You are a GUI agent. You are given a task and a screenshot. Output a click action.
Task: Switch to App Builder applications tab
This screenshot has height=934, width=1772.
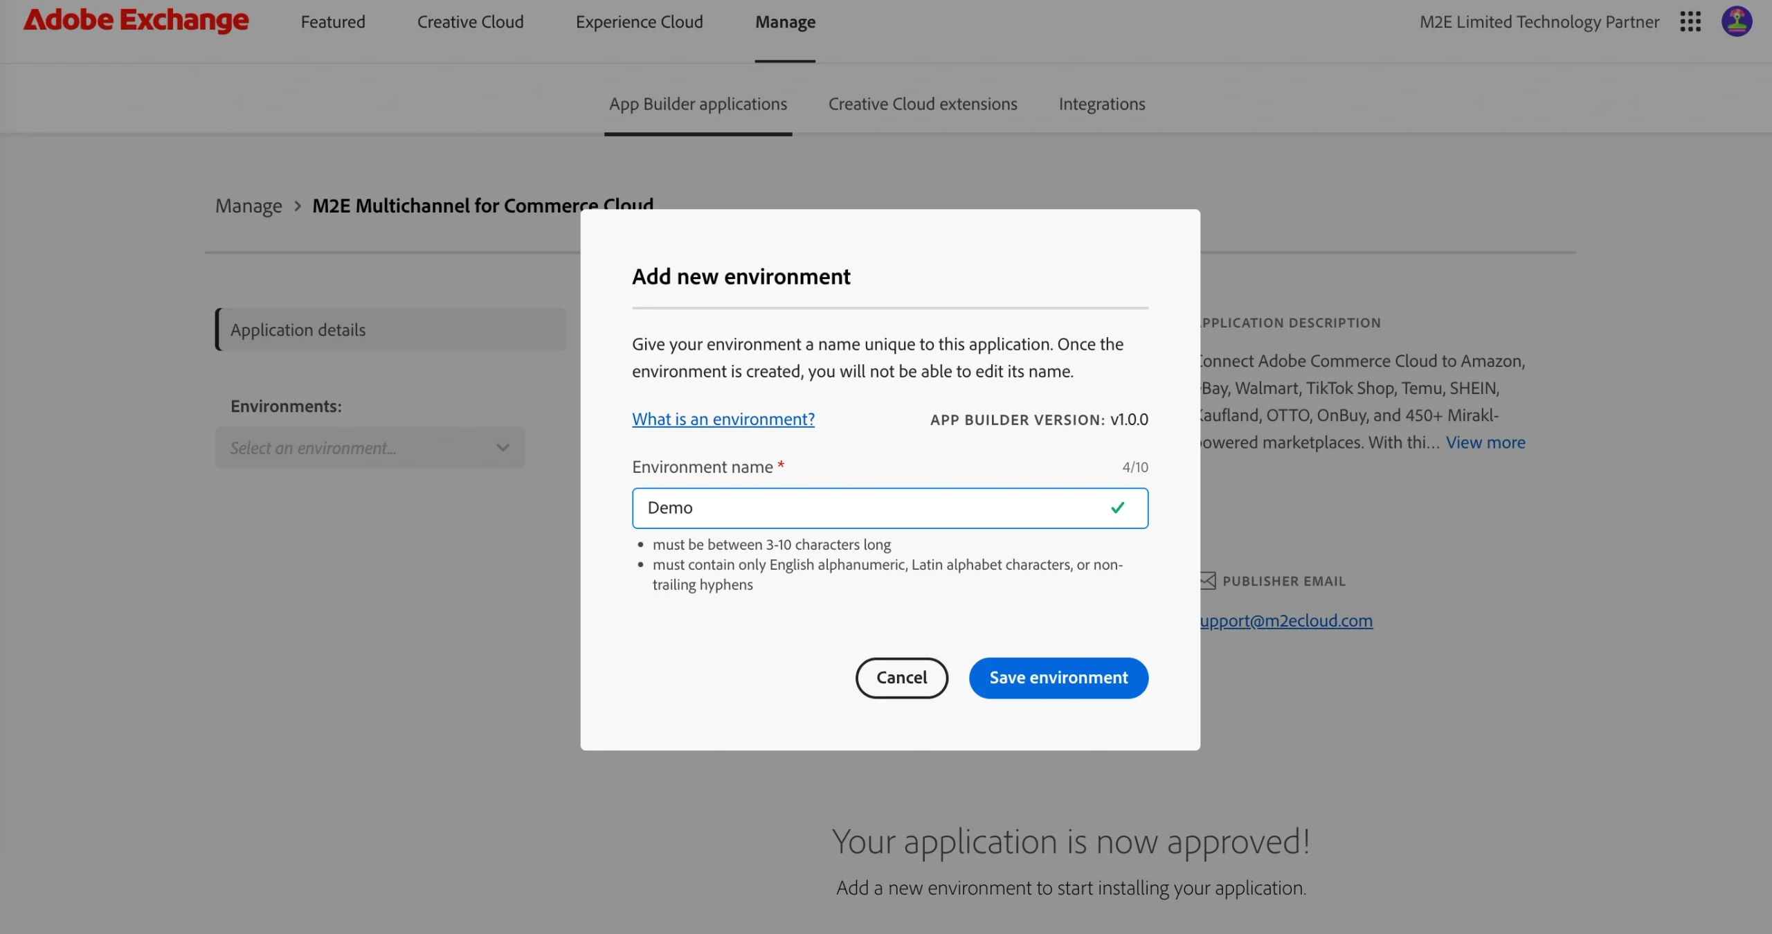tap(698, 104)
